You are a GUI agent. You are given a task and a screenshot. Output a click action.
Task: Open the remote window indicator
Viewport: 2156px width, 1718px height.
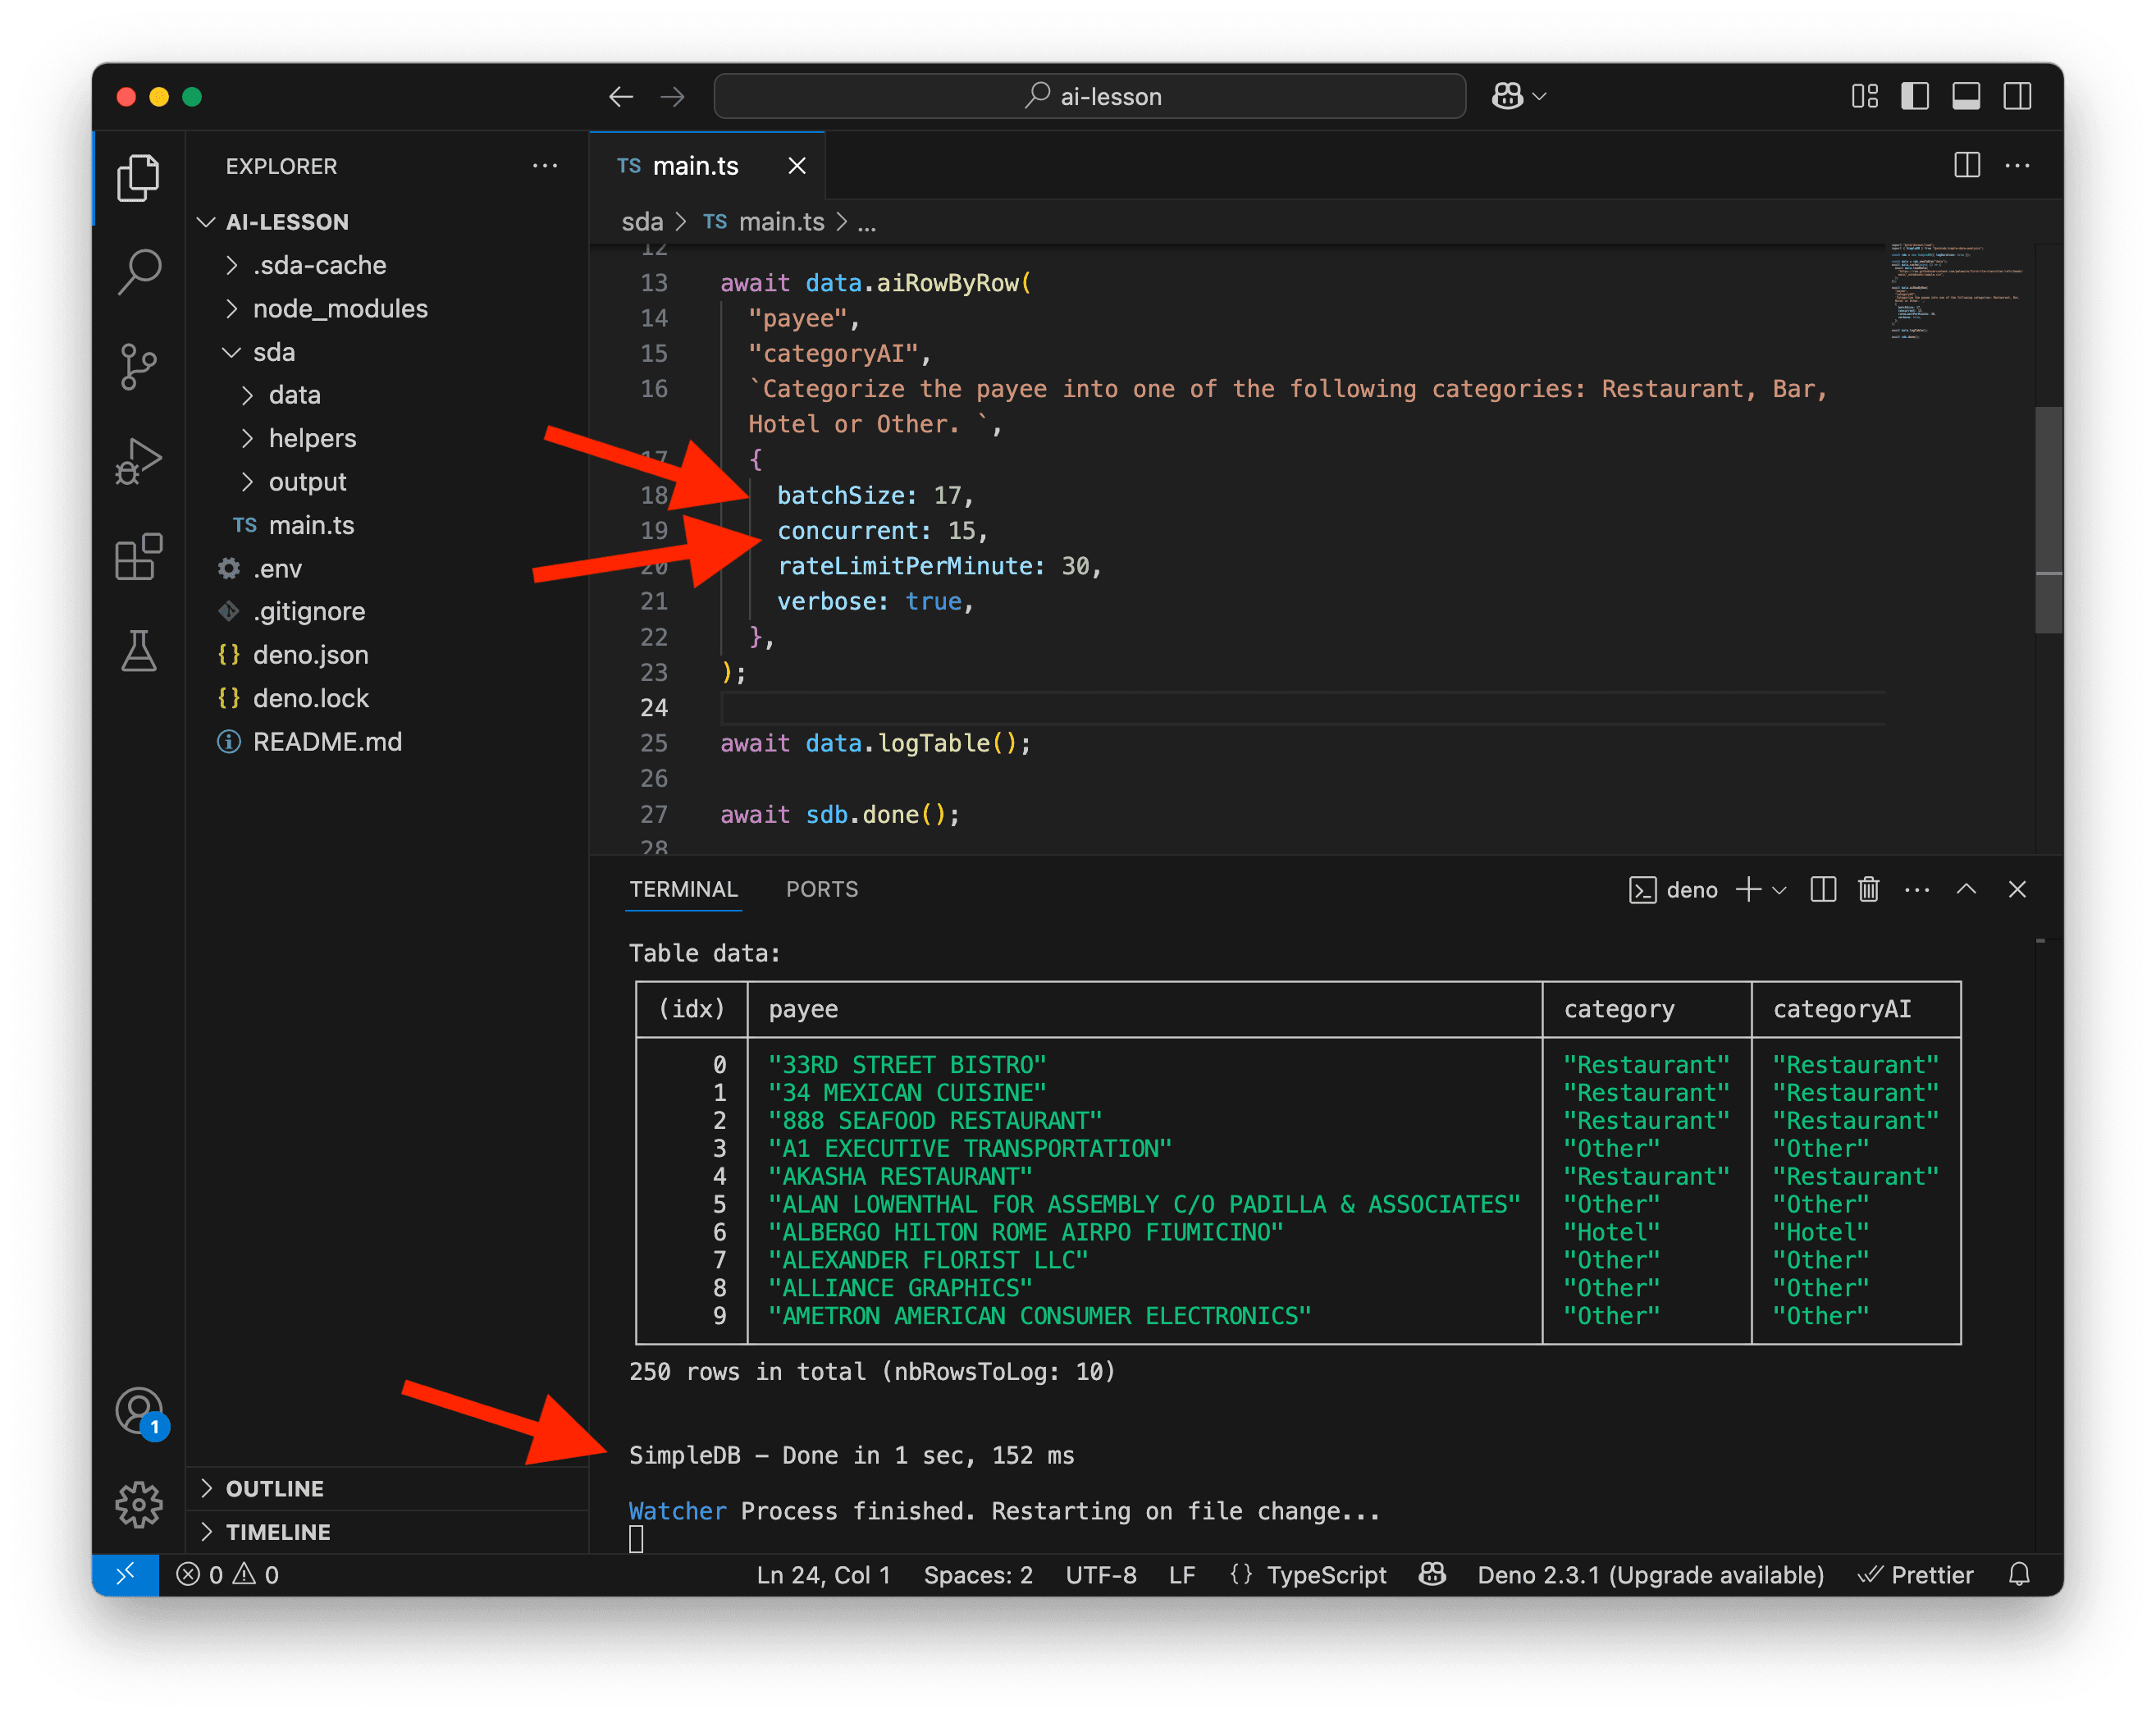(125, 1574)
